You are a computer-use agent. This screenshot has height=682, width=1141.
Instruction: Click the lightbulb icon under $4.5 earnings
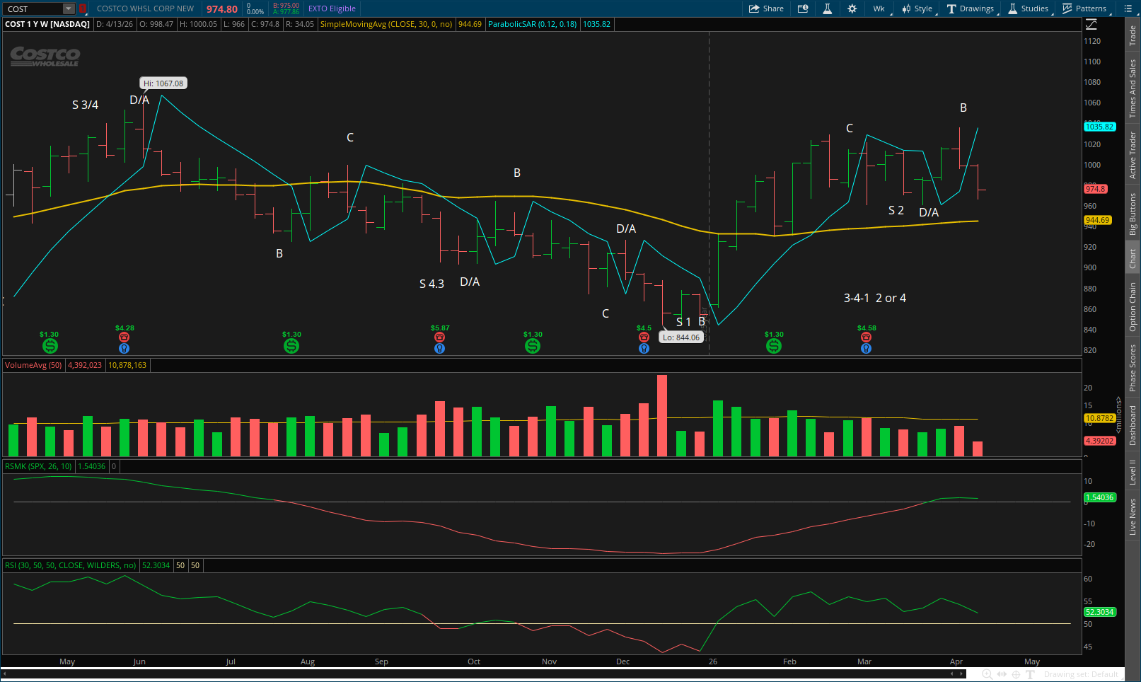click(644, 348)
